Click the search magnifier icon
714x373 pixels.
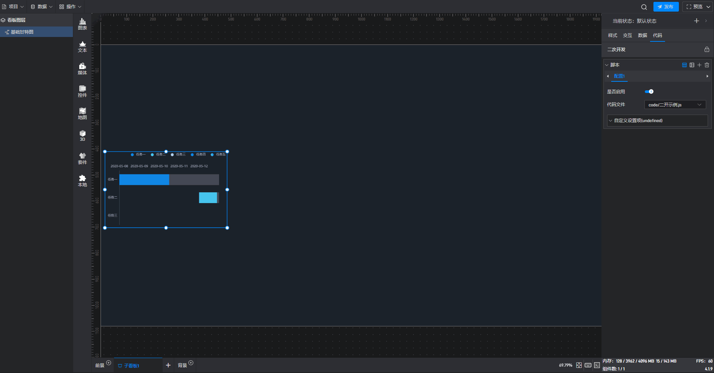click(644, 7)
